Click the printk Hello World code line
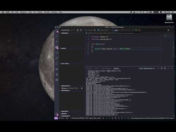Image resolution: width=176 pixels, height=132 pixels. coord(113,49)
